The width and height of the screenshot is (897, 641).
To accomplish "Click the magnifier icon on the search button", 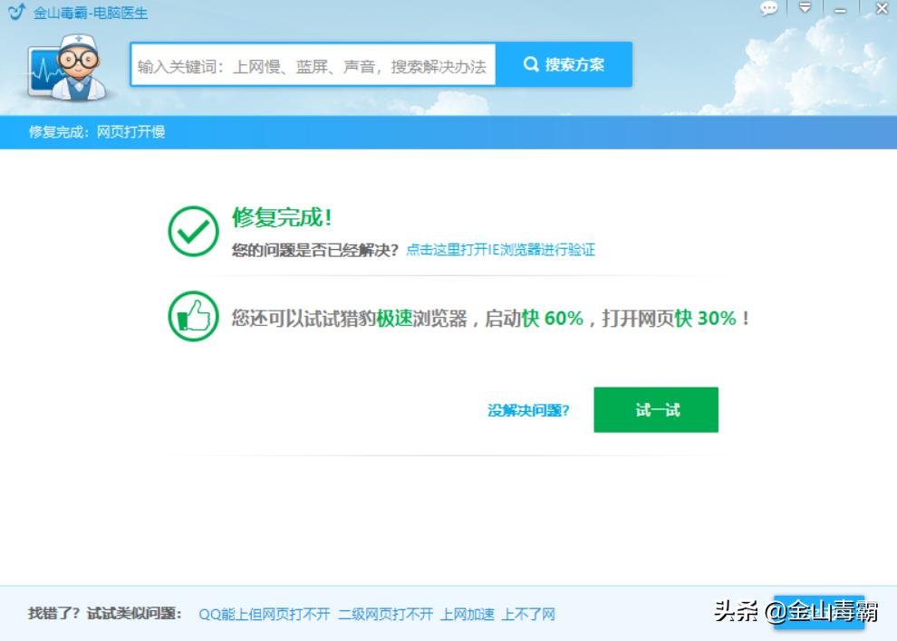I will pyautogui.click(x=529, y=64).
